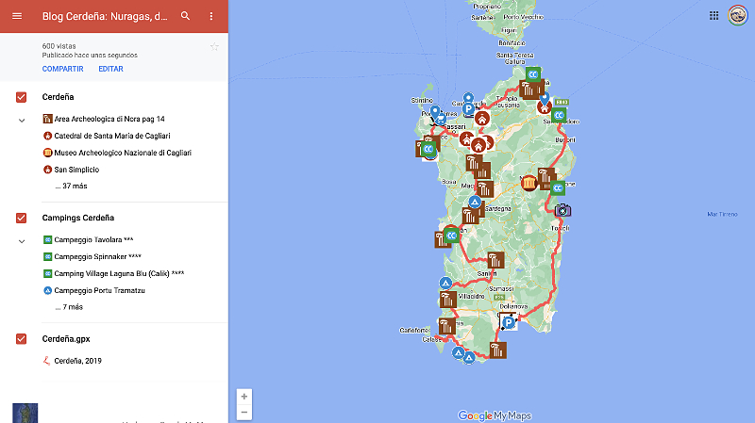Image resolution: width=755 pixels, height=423 pixels.
Task: Select Campeggio Portu Tramatzu entry
Action: tap(99, 290)
